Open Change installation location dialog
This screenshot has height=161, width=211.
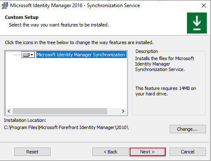tap(188, 129)
